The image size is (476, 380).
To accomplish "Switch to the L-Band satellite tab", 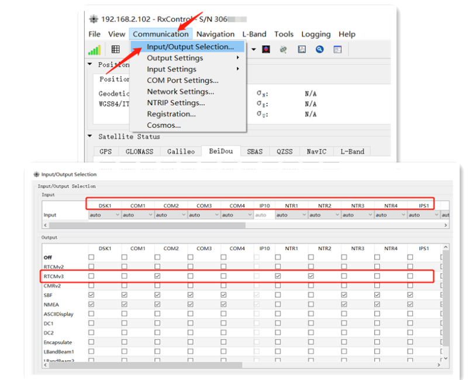I will tap(352, 151).
